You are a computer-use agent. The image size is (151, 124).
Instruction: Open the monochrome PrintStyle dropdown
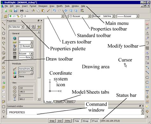[32, 69]
